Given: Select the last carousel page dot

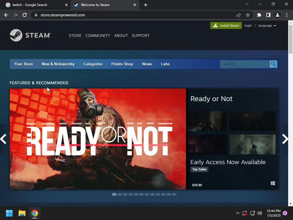Looking at the screenshot, I should 174,195.
